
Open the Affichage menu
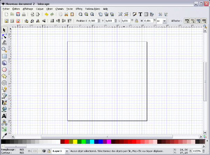pos(28,9)
